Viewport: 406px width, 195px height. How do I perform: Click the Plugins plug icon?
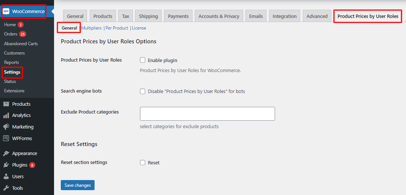coord(6,165)
